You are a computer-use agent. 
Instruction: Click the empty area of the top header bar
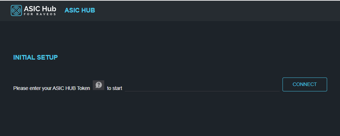point(217,10)
